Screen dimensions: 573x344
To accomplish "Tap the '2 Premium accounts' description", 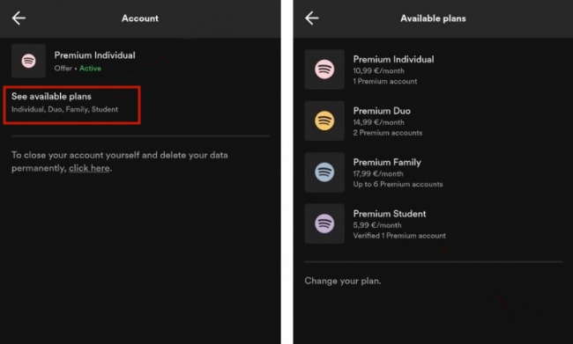I will point(387,133).
